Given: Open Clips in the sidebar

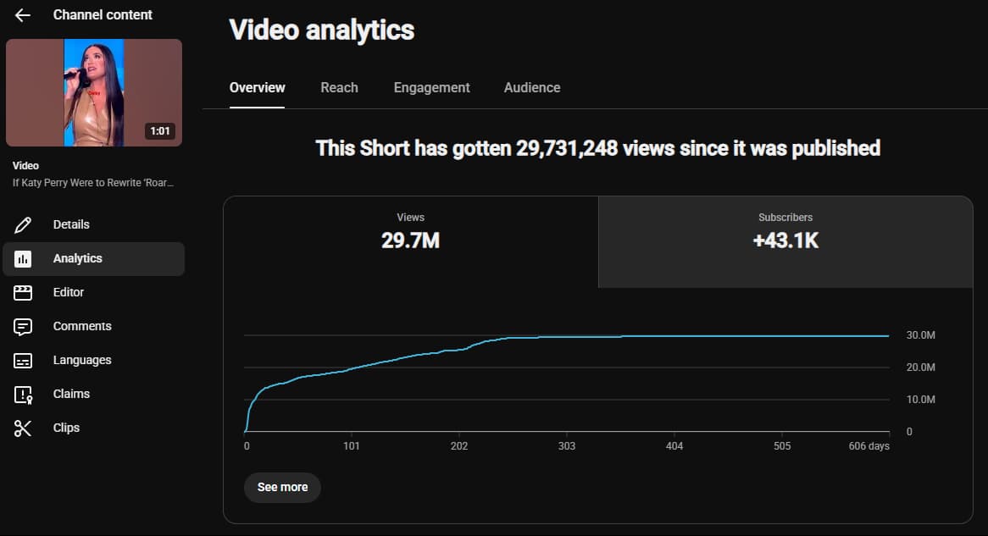Looking at the screenshot, I should point(94,428).
